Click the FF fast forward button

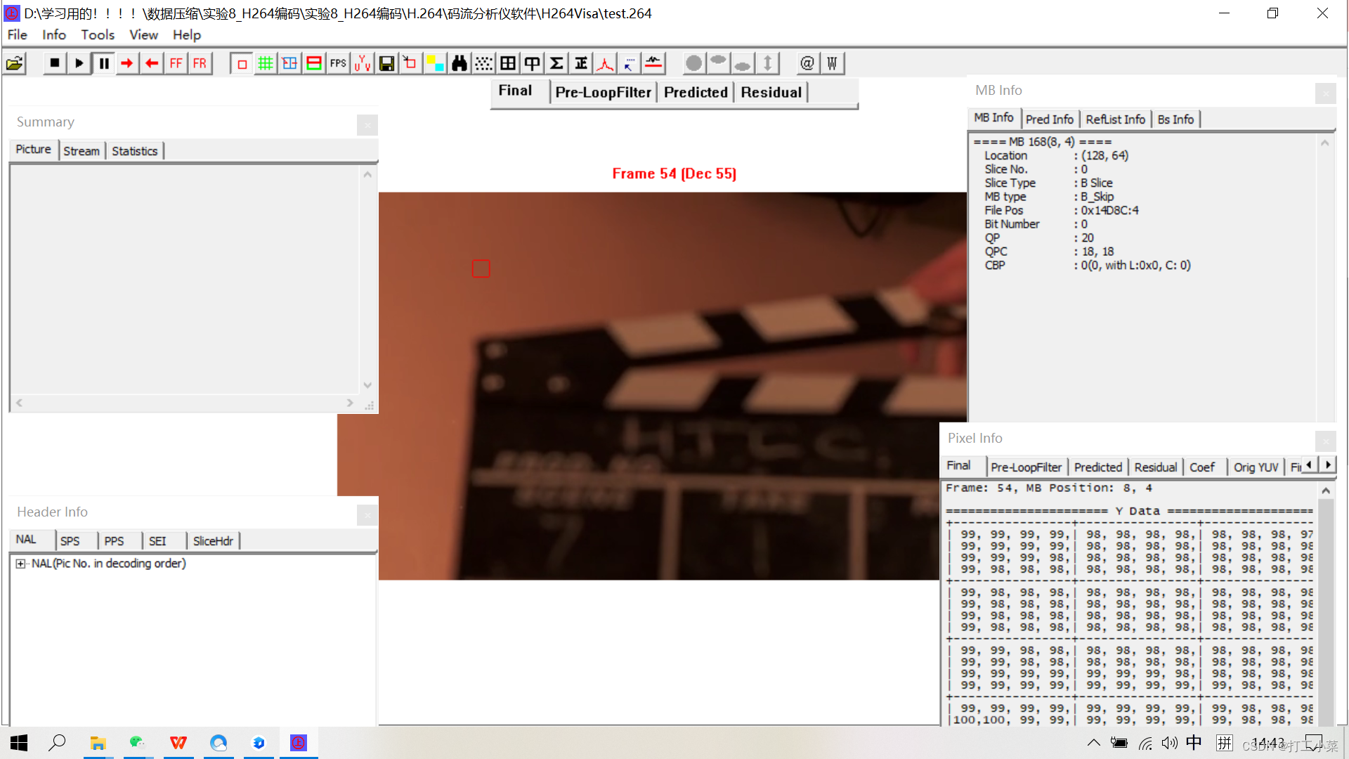click(x=176, y=64)
